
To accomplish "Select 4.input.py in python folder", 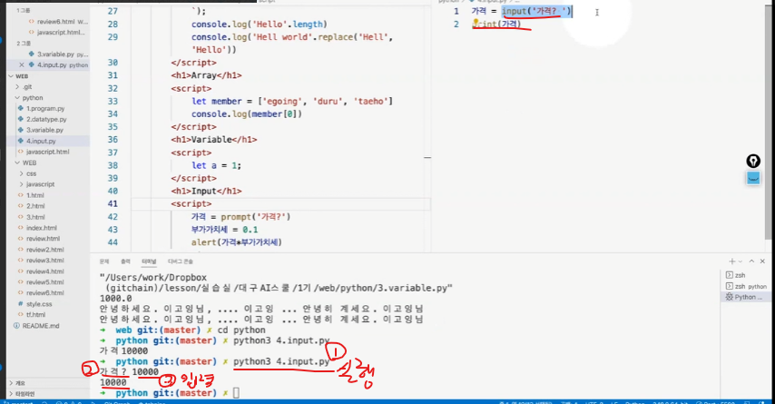I will (x=41, y=141).
